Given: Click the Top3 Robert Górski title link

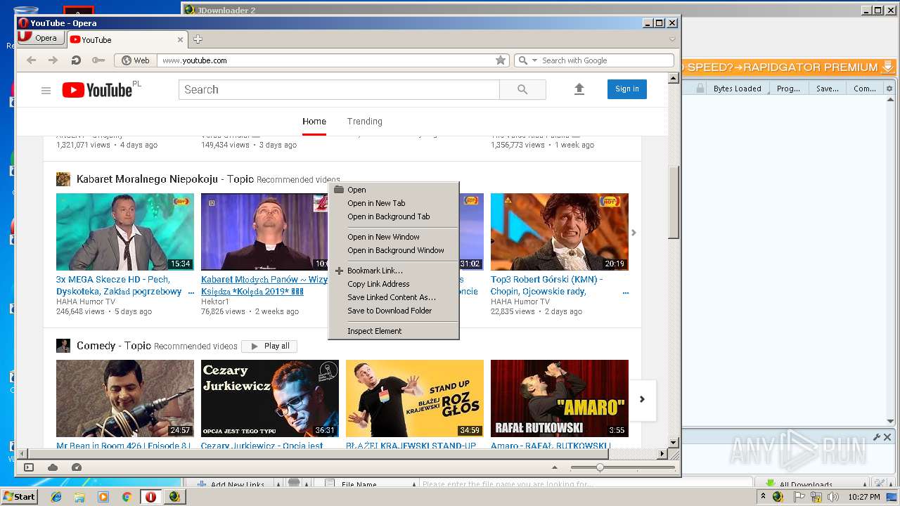Looking at the screenshot, I should pos(546,285).
